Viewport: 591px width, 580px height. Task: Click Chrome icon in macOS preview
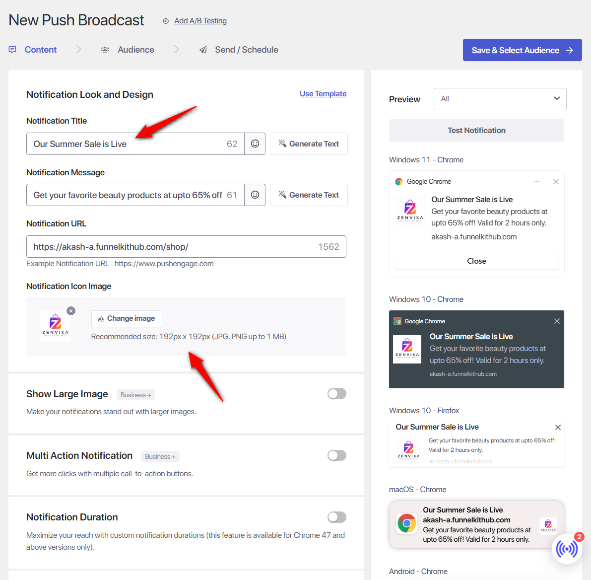tap(407, 523)
